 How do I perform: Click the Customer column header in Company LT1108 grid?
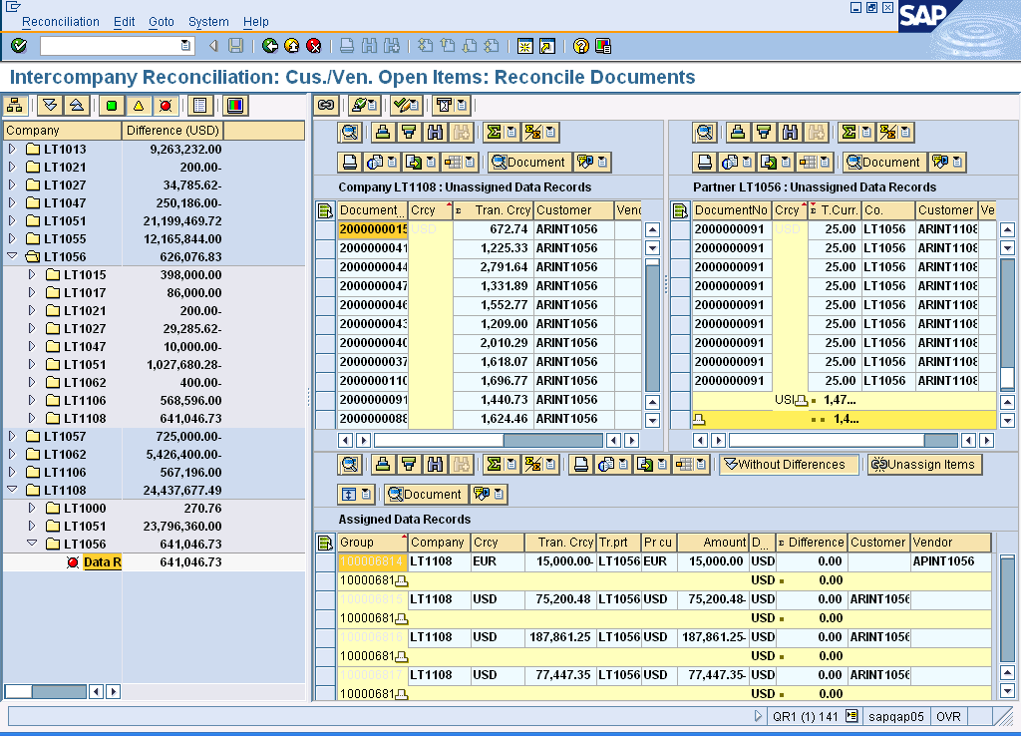click(x=574, y=210)
